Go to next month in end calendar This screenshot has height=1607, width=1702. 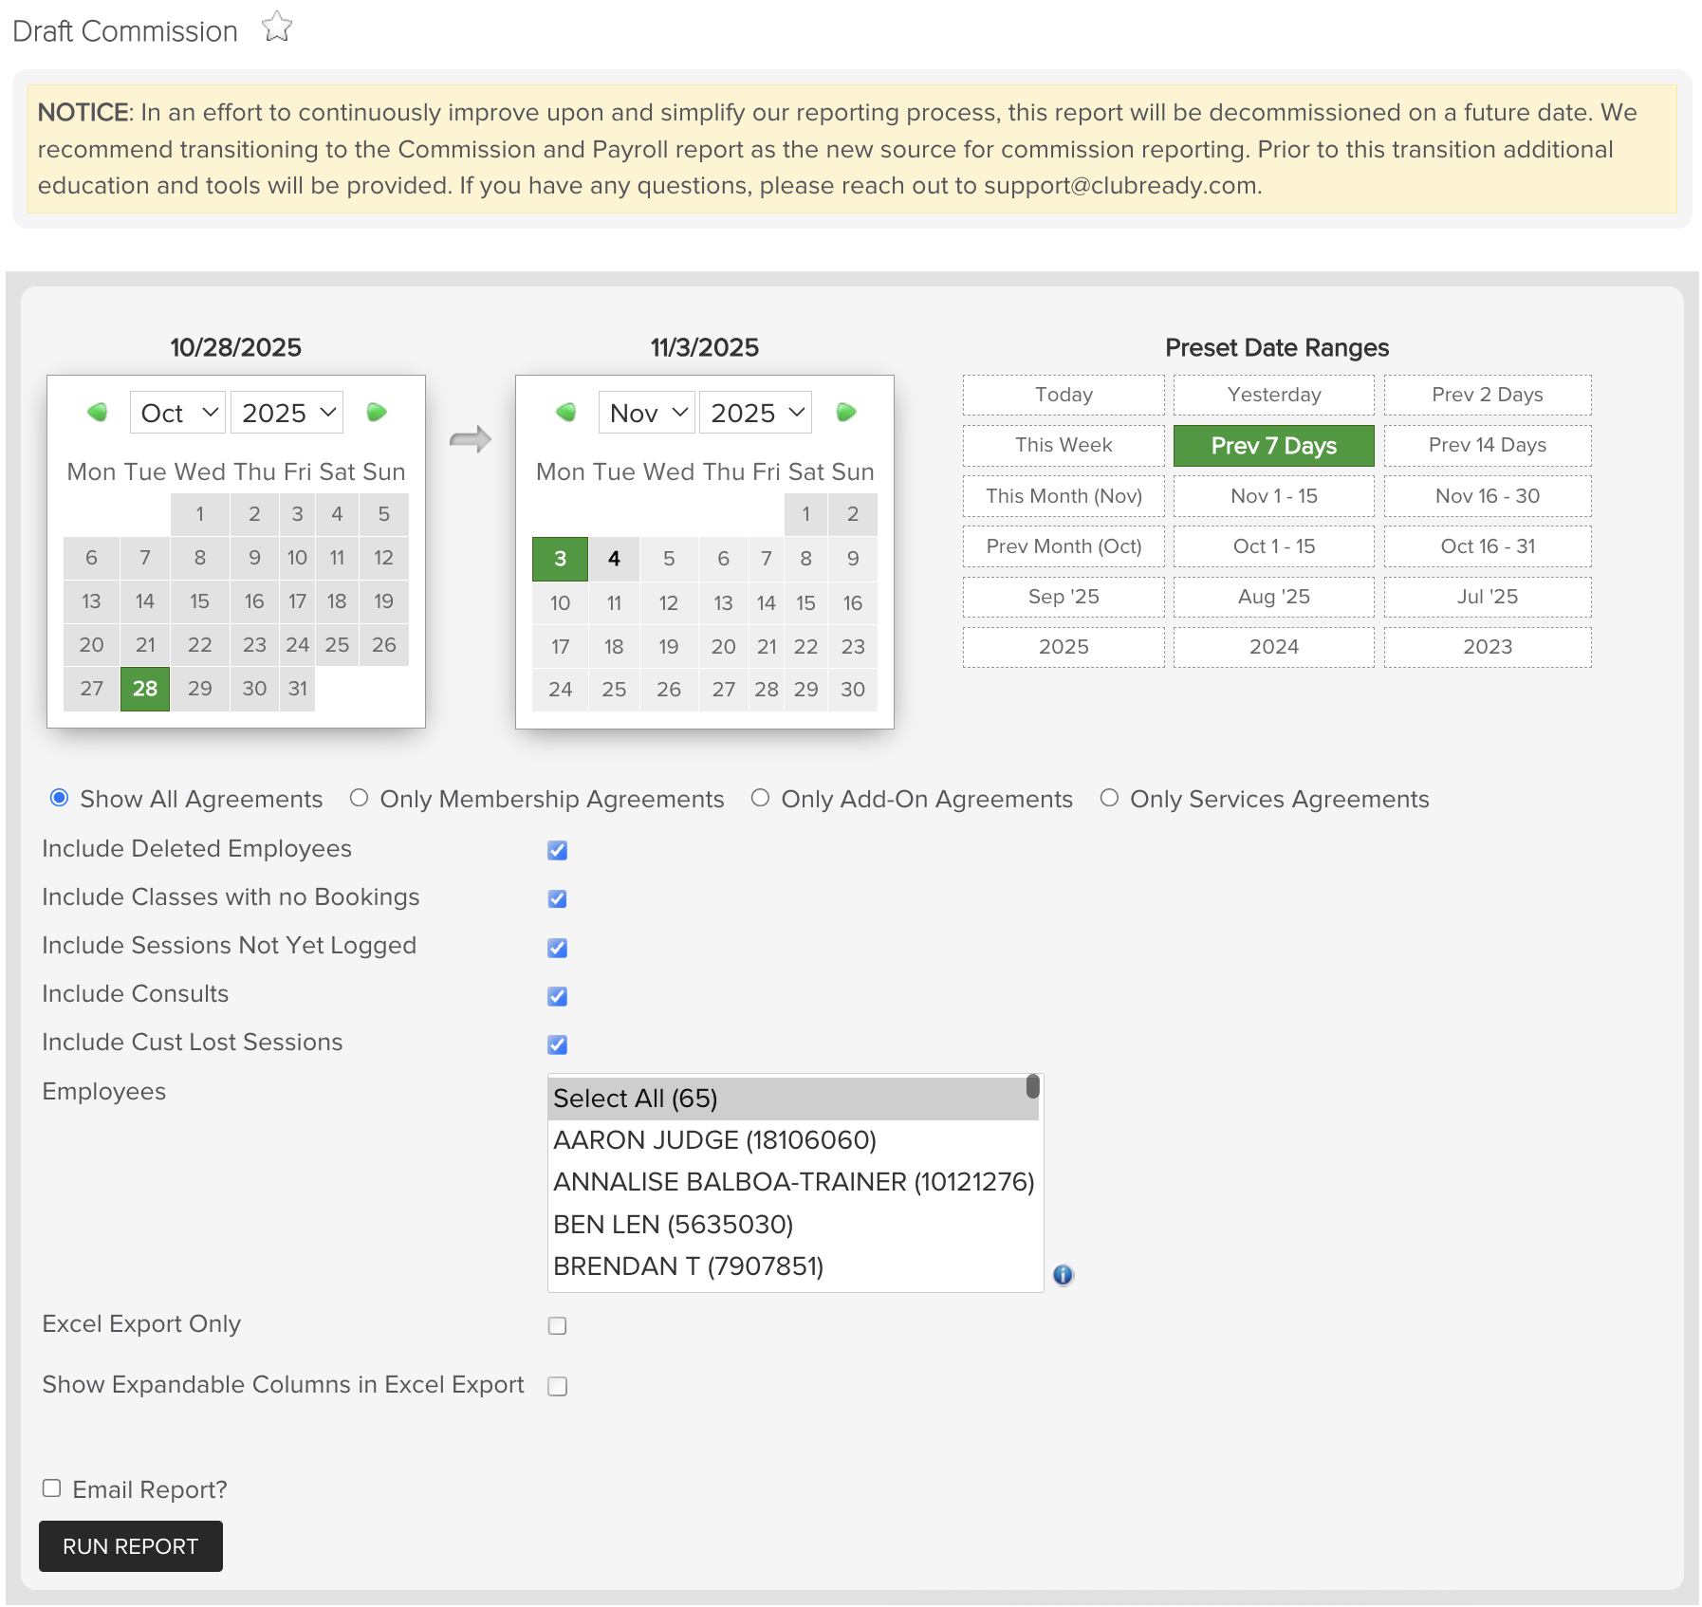(x=846, y=413)
